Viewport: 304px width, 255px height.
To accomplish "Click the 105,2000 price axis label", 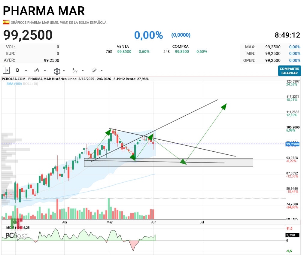I will [x=293, y=127].
